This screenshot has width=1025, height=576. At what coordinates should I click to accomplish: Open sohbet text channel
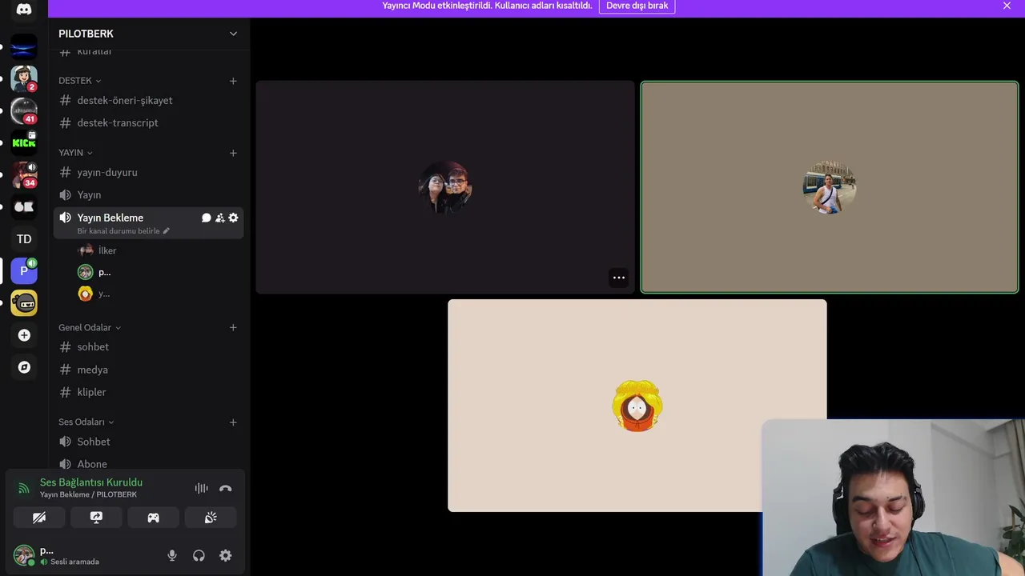(x=149, y=346)
